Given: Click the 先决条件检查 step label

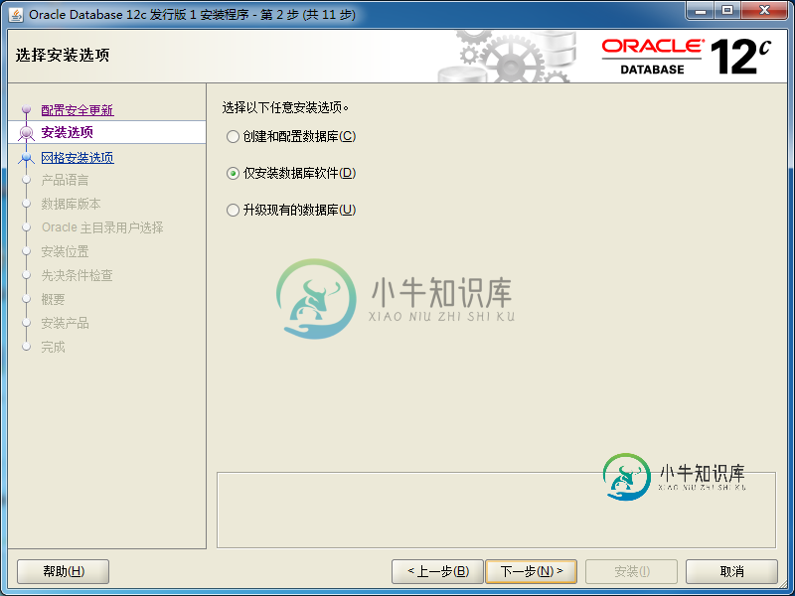Looking at the screenshot, I should [78, 275].
